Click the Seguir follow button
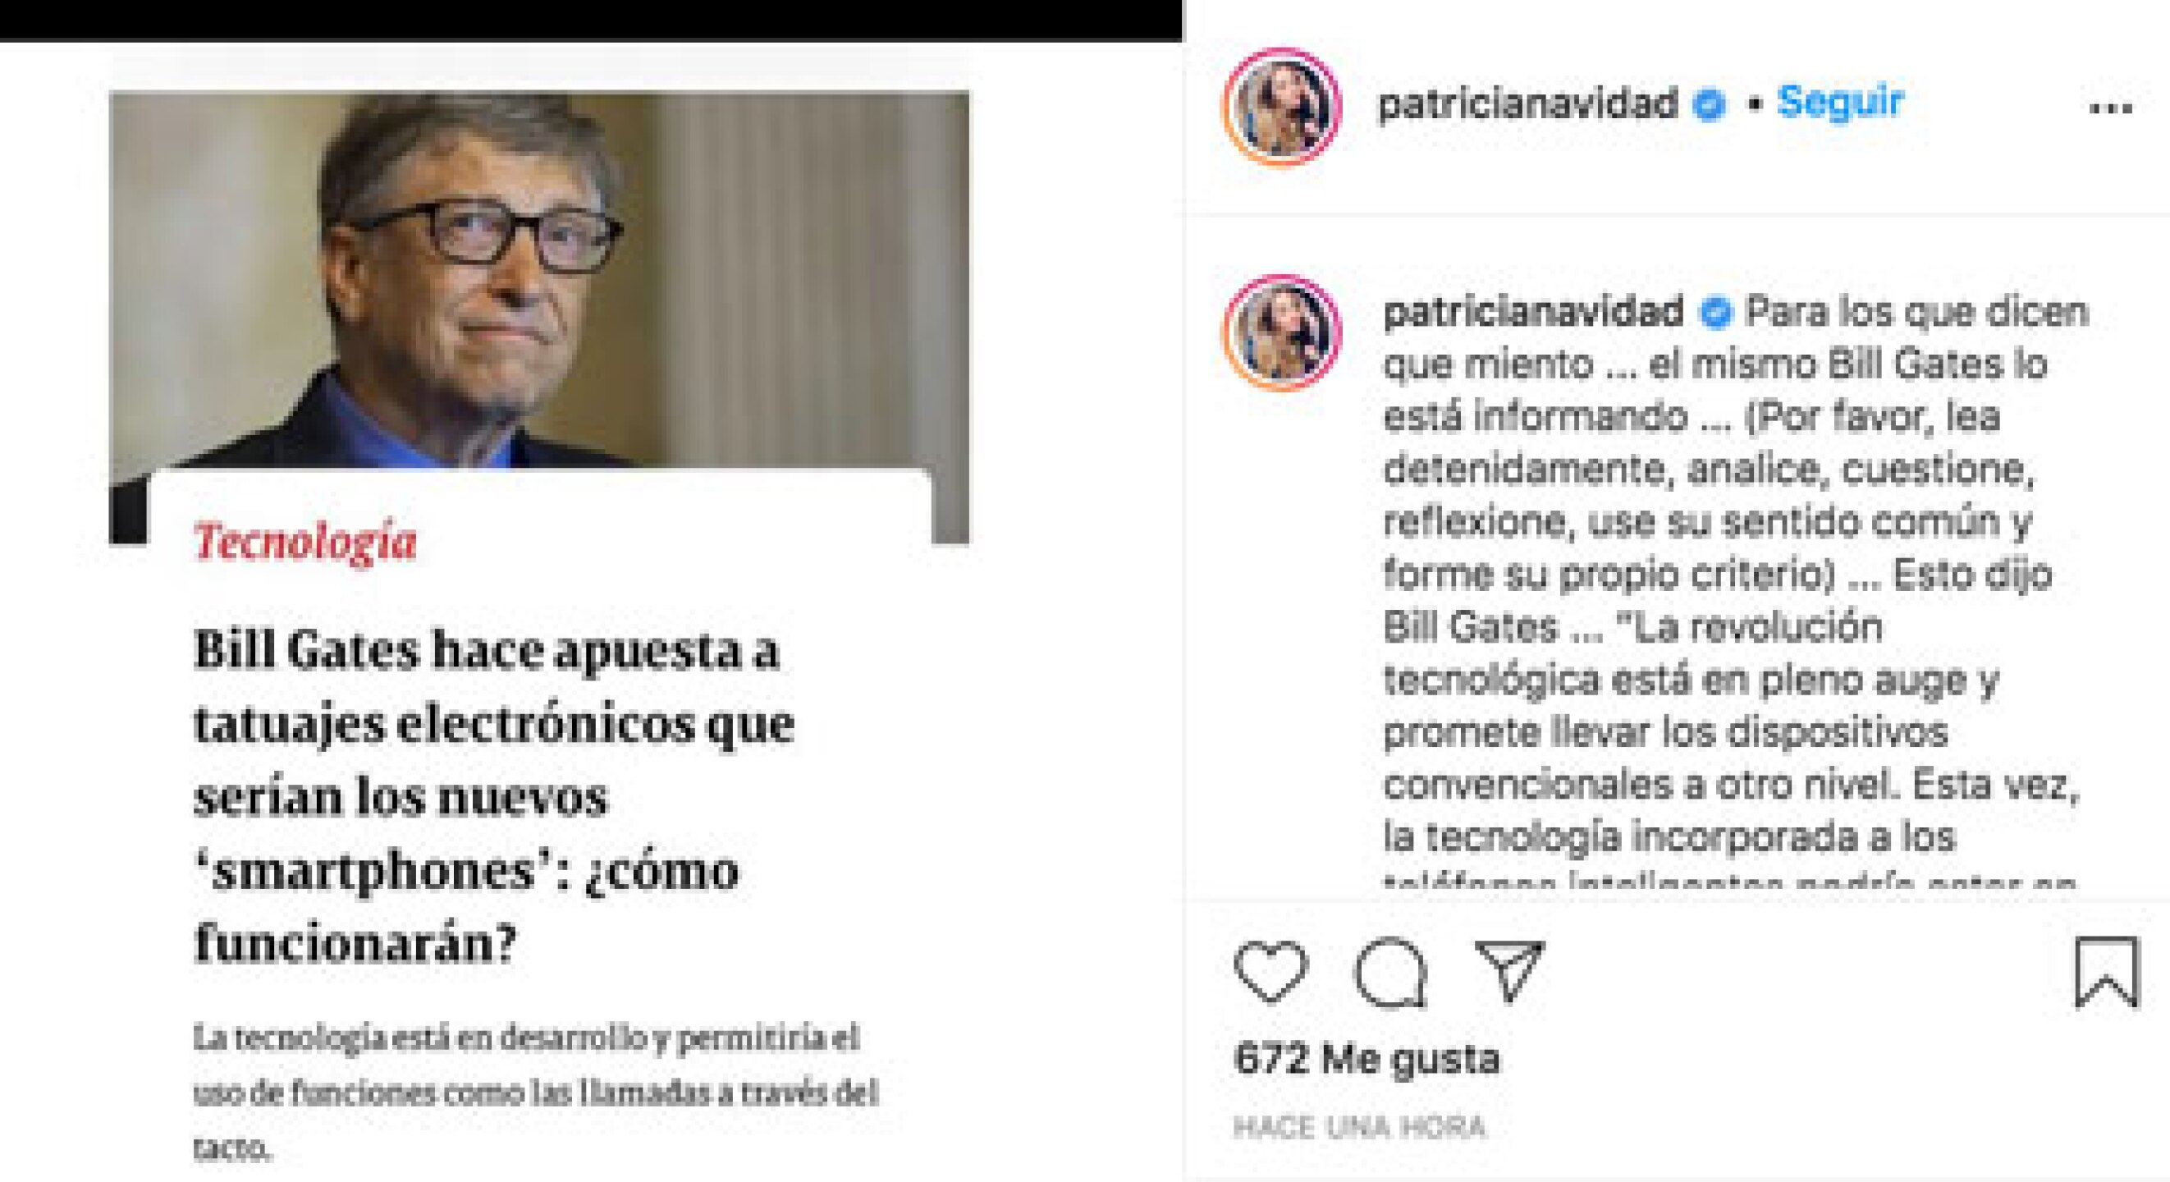 pos(1840,102)
